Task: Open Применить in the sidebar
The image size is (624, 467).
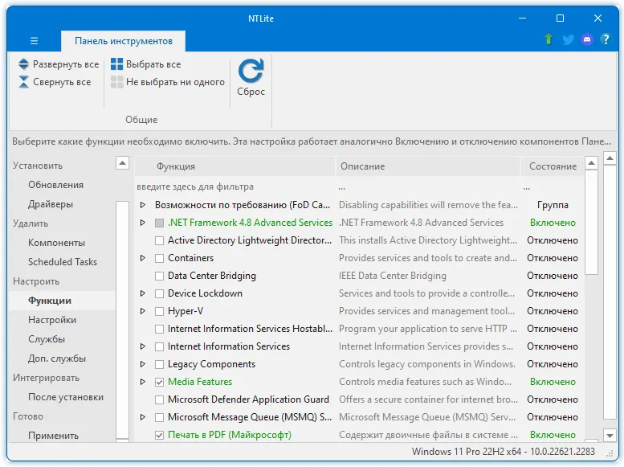Action: (x=53, y=436)
